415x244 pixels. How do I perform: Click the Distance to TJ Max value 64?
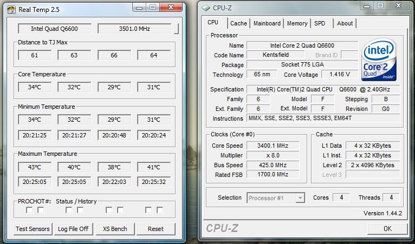(x=154, y=55)
